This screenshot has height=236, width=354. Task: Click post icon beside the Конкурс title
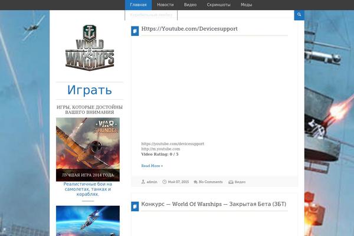pos(135,206)
